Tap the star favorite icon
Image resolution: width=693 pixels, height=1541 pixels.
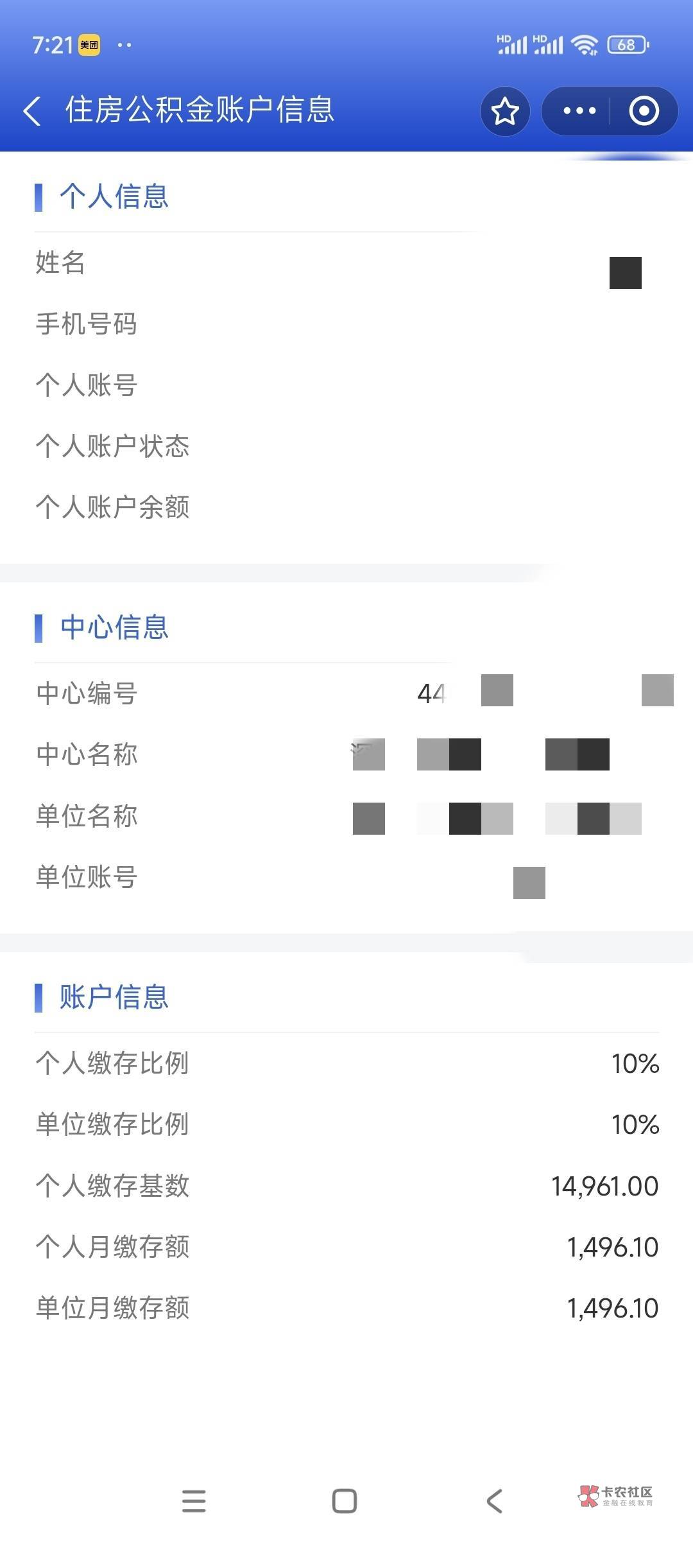click(505, 111)
